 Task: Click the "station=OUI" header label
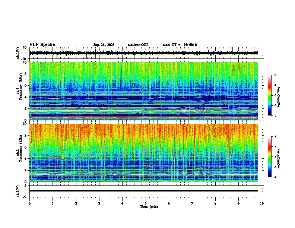[x=138, y=45]
